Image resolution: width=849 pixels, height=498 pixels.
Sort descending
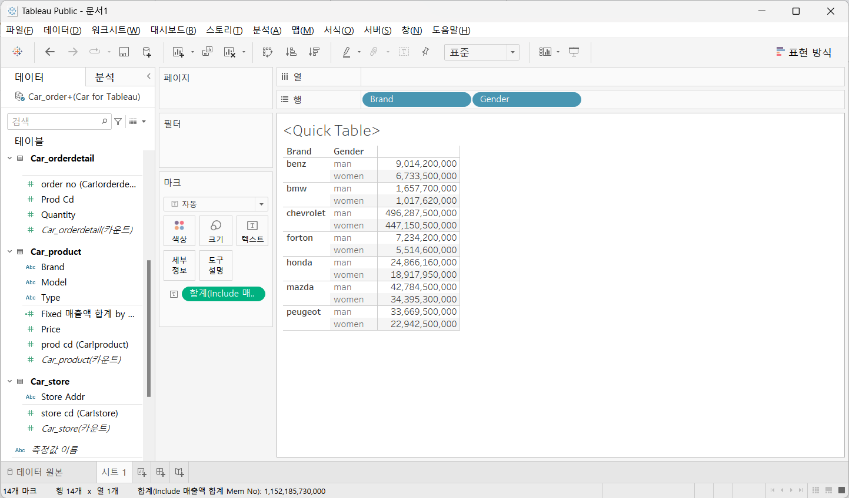314,52
